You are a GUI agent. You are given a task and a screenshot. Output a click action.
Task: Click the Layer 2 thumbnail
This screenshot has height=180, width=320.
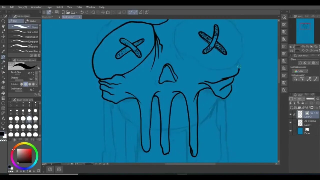click(x=300, y=114)
